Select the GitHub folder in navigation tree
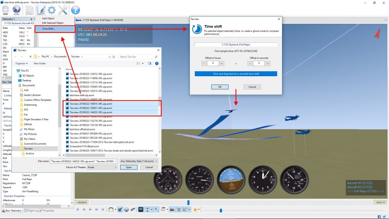The height and width of the screenshot is (219, 389). pos(28,124)
